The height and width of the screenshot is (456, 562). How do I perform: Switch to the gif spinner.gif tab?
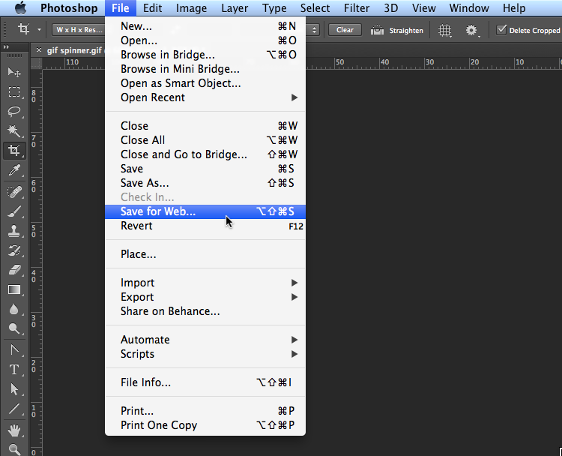point(74,50)
